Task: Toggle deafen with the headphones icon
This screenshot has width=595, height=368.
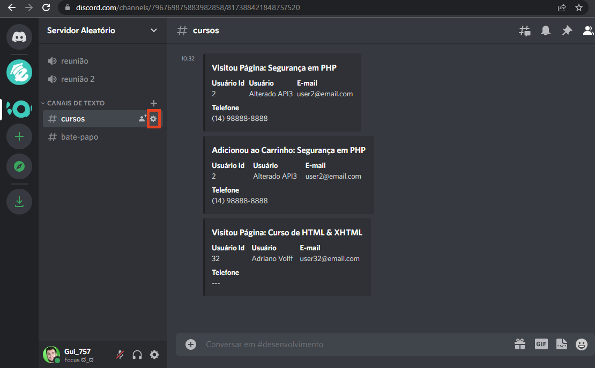Action: [137, 355]
